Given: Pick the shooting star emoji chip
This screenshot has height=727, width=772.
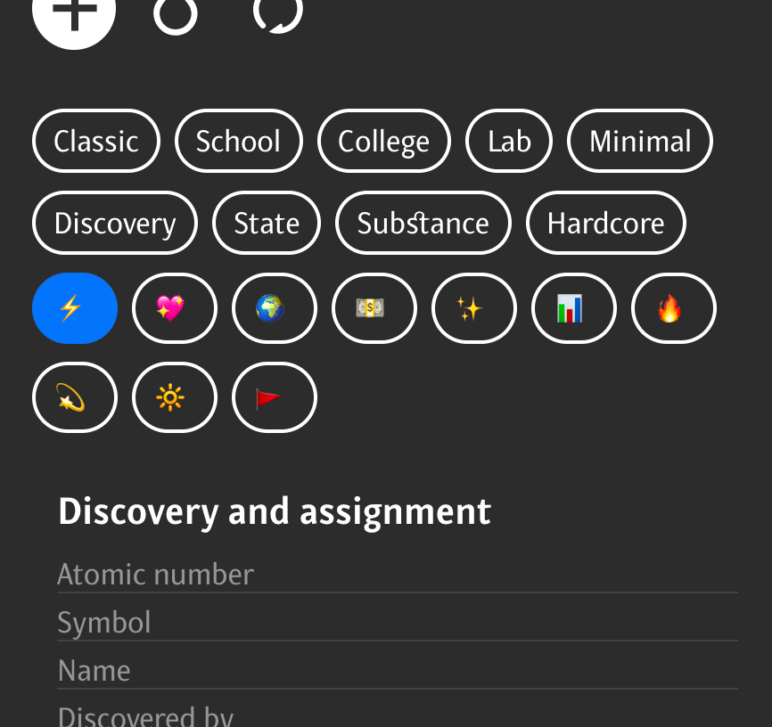Looking at the screenshot, I should pyautogui.click(x=75, y=397).
